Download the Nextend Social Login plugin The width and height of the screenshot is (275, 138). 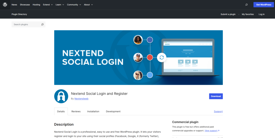tap(216, 96)
